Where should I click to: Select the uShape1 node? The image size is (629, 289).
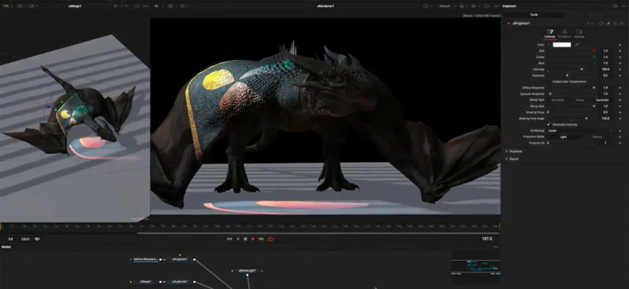pos(145,282)
